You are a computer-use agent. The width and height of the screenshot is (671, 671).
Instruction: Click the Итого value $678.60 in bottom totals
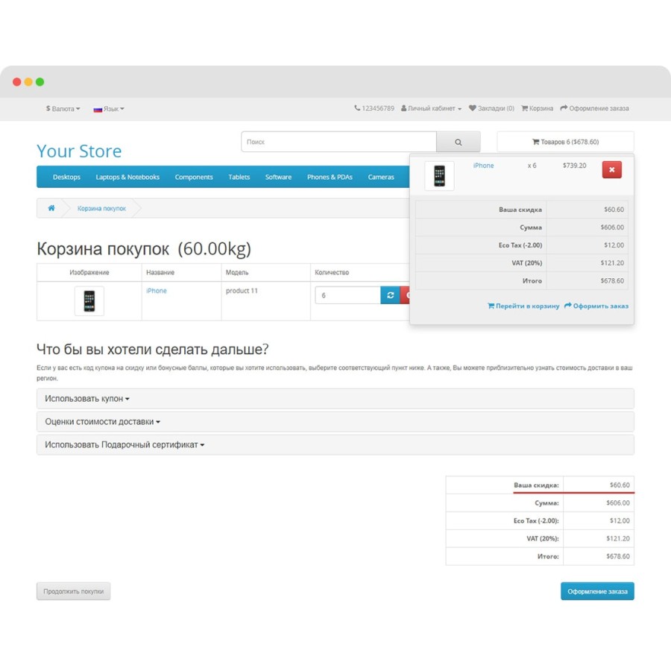(618, 556)
